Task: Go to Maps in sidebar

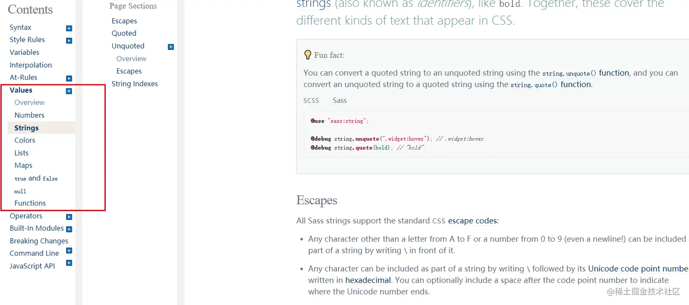Action: tap(23, 165)
